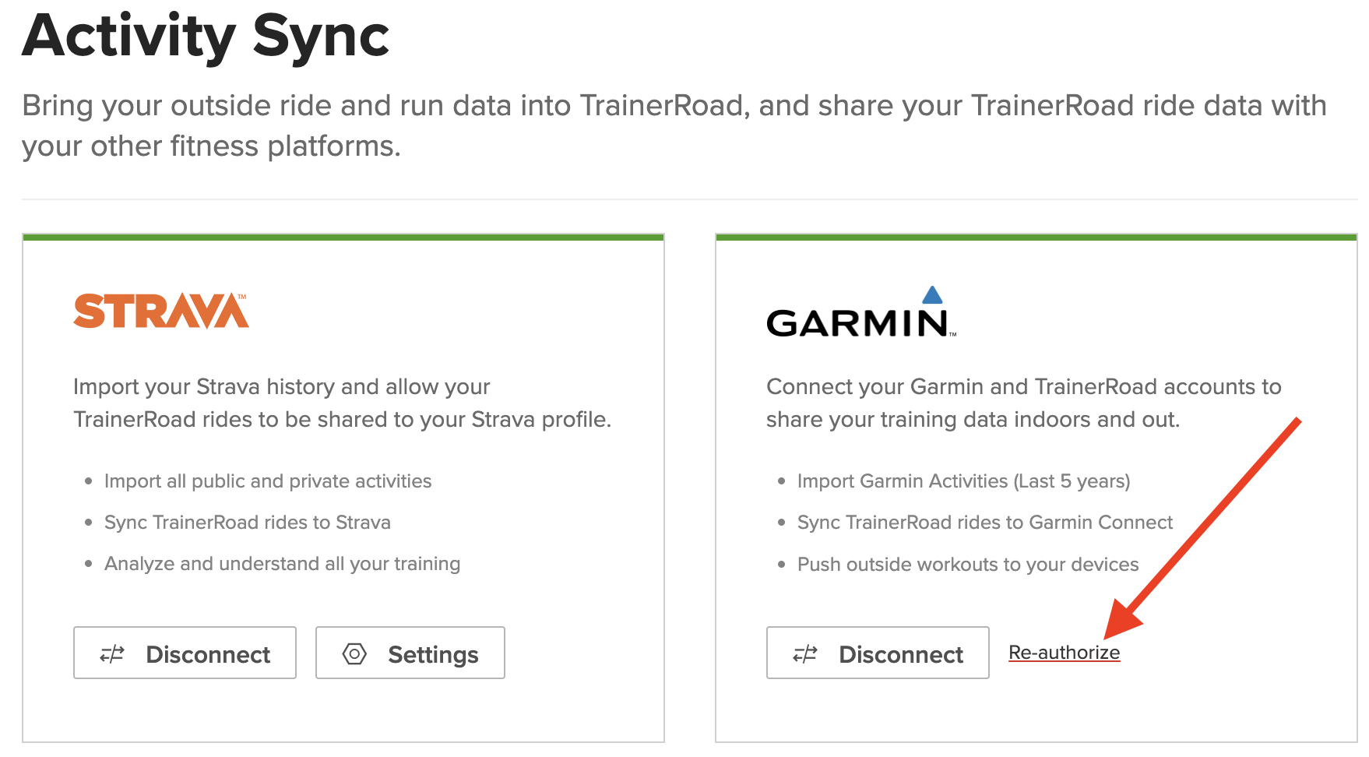The width and height of the screenshot is (1369, 757).
Task: Click the sync arrows icon on Strava's Disconnect button
Action: (111, 653)
